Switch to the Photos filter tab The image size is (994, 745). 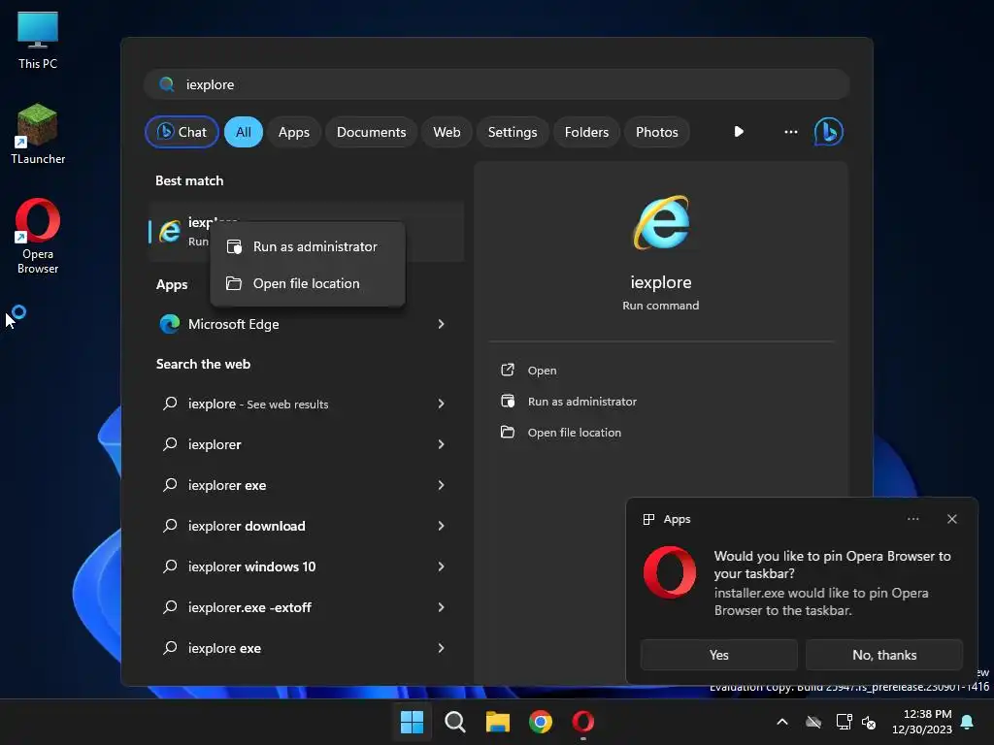point(657,132)
